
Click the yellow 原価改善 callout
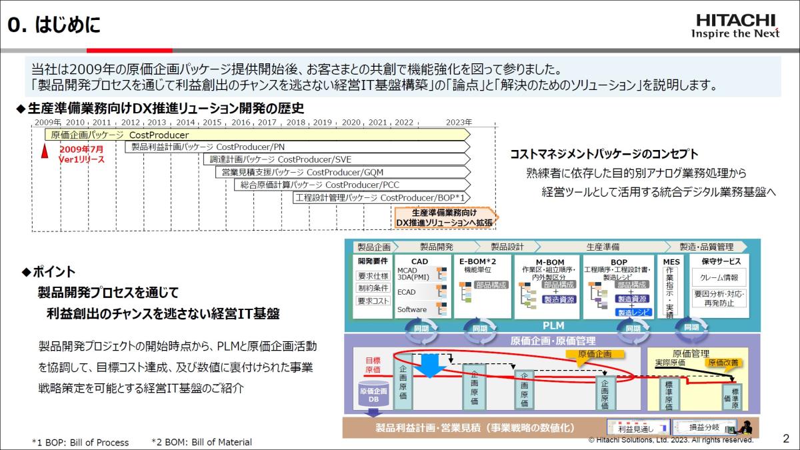click(723, 363)
